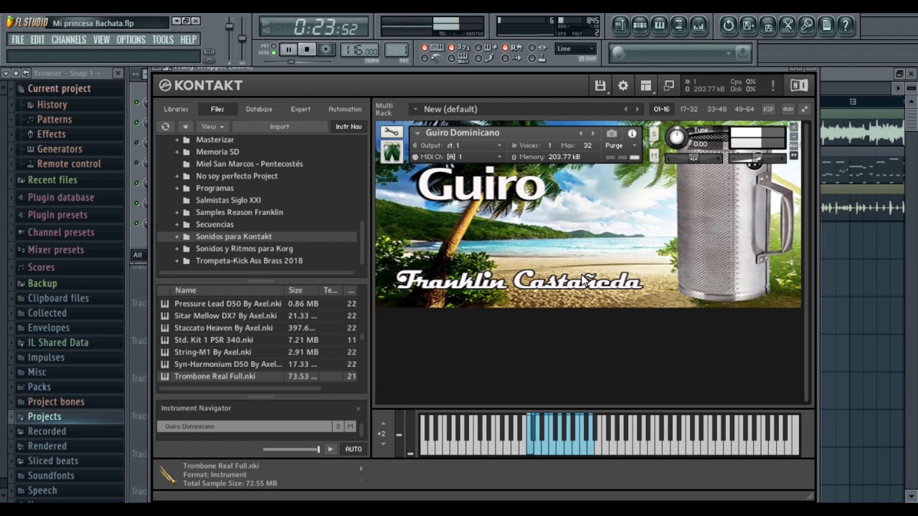The image size is (918, 516).
Task: Open FL Studio playlist view icon
Action: (x=620, y=26)
